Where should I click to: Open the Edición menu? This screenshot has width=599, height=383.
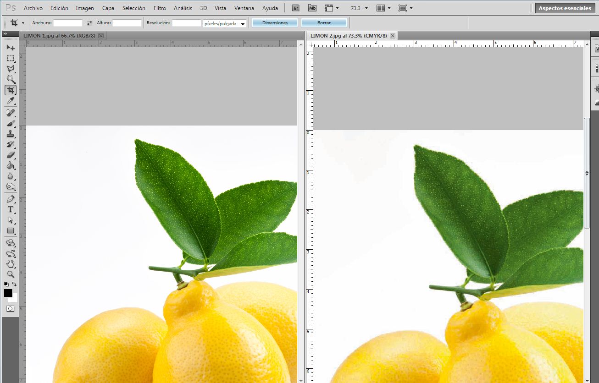[x=59, y=8]
